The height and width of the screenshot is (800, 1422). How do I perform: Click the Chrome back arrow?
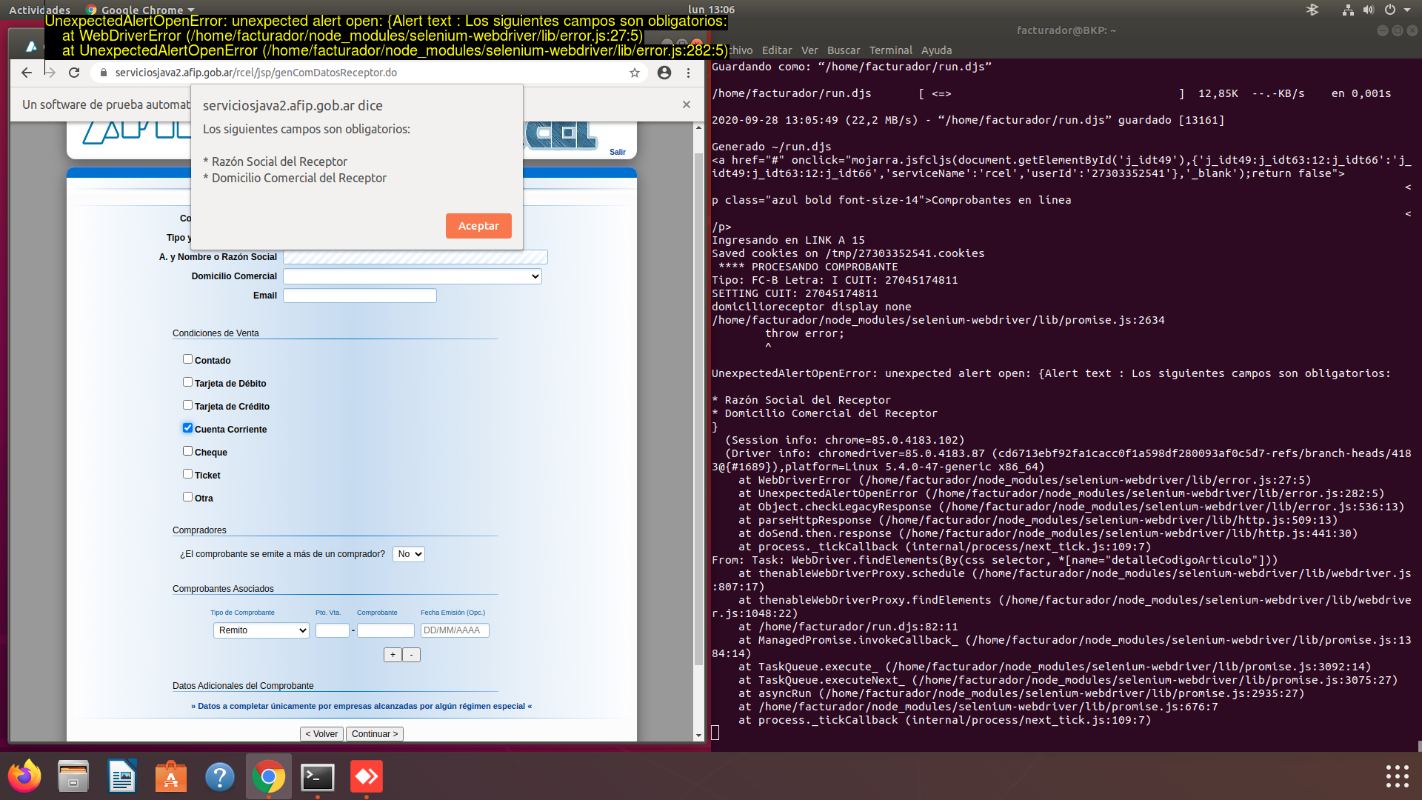tap(27, 73)
